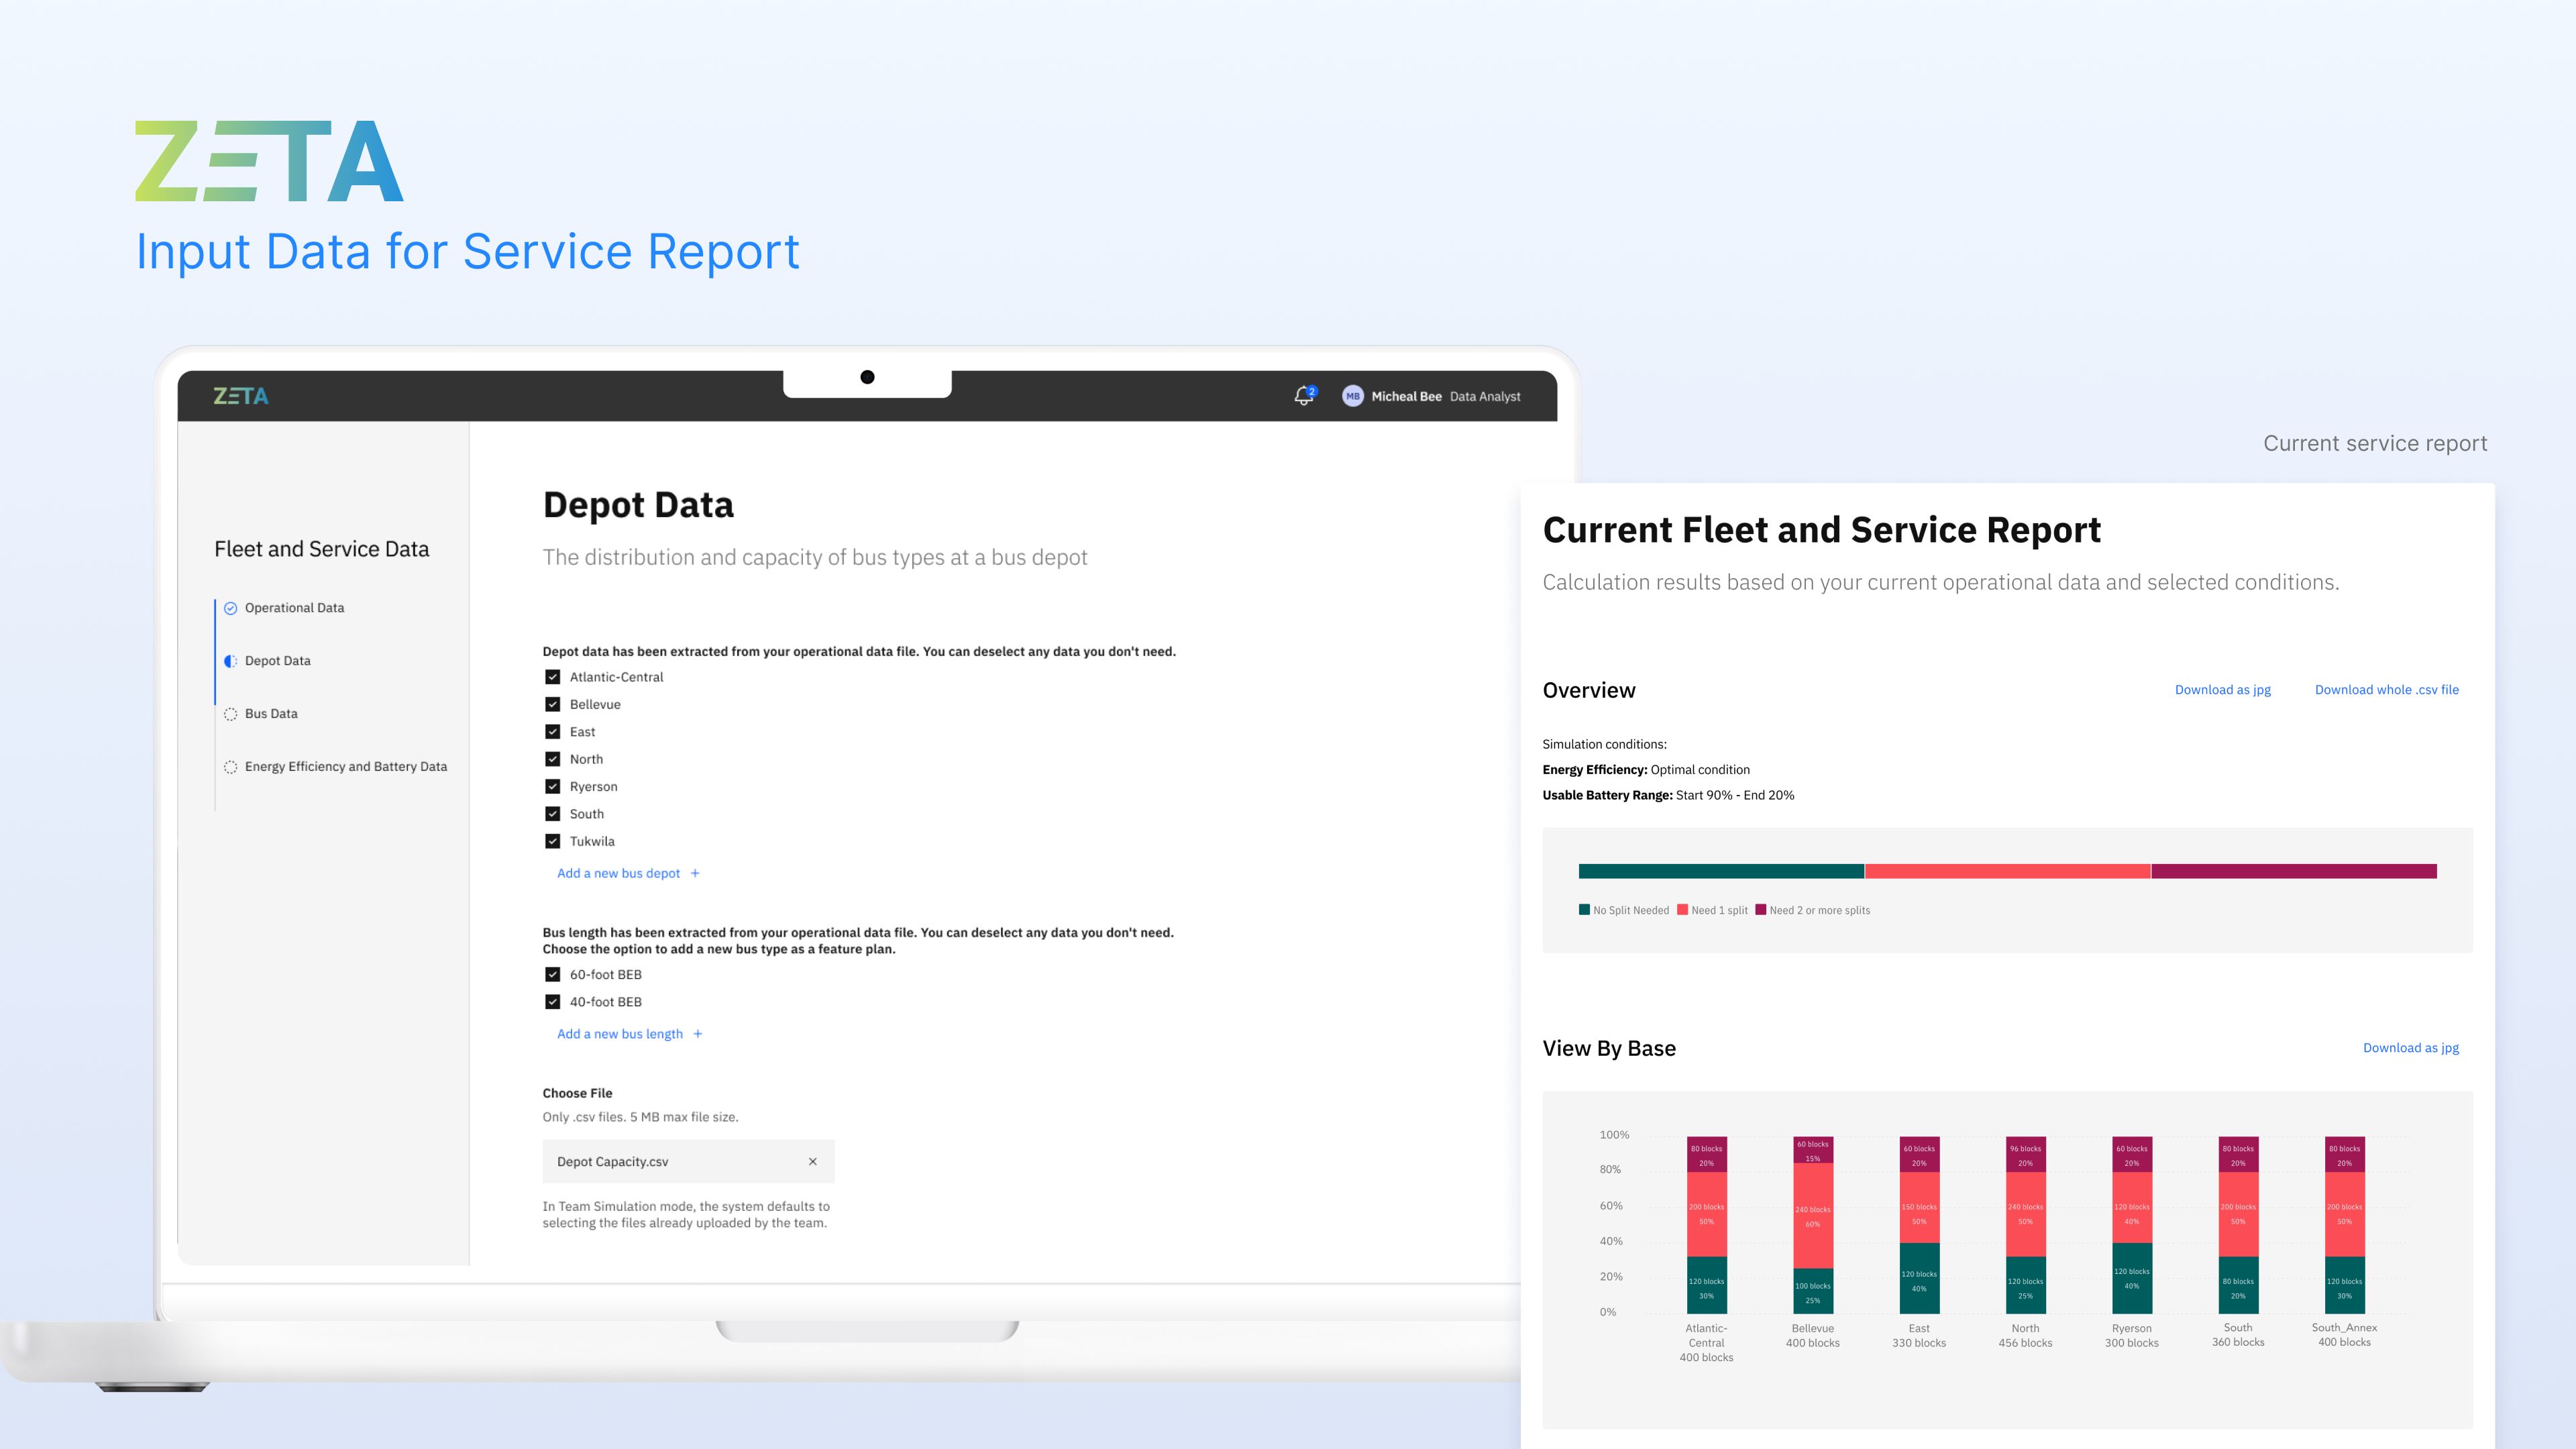This screenshot has width=2576, height=1449.
Task: Click the Operational Data completed checkmark icon
Action: point(230,608)
